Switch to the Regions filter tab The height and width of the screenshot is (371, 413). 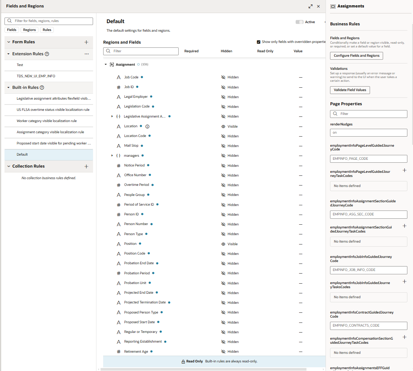[29, 29]
